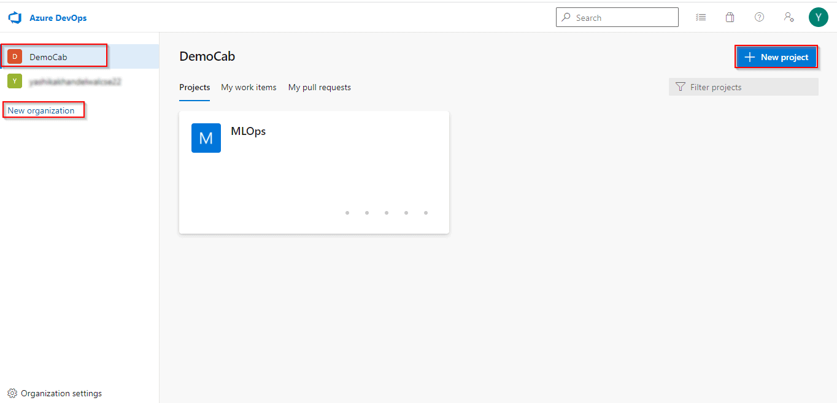Select the Projects tab
Image resolution: width=837 pixels, height=403 pixels.
(x=195, y=87)
